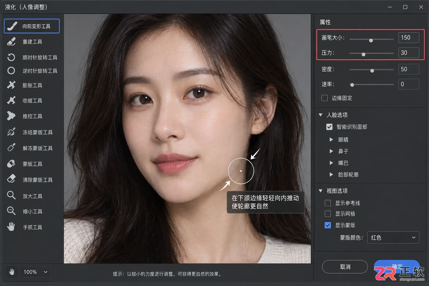Click the hand icon beside zoom percentage
429x286 pixels.
click(x=12, y=272)
